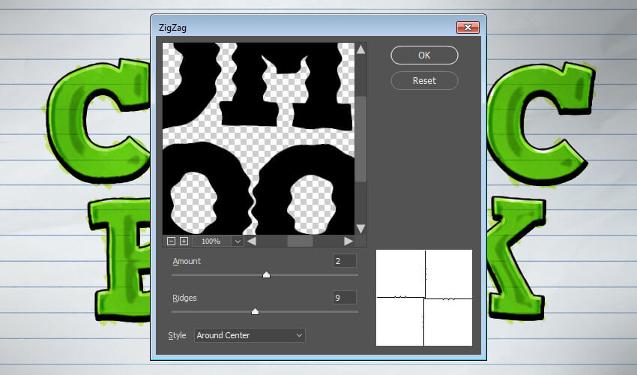Click the Amount value field
The width and height of the screenshot is (637, 375).
coord(344,261)
